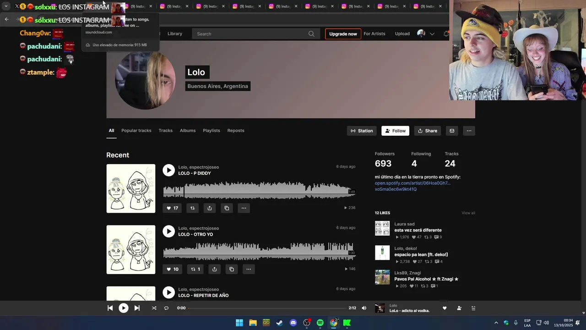The height and width of the screenshot is (330, 586).
Task: Open the Lolo profile picture
Action: pos(145,80)
